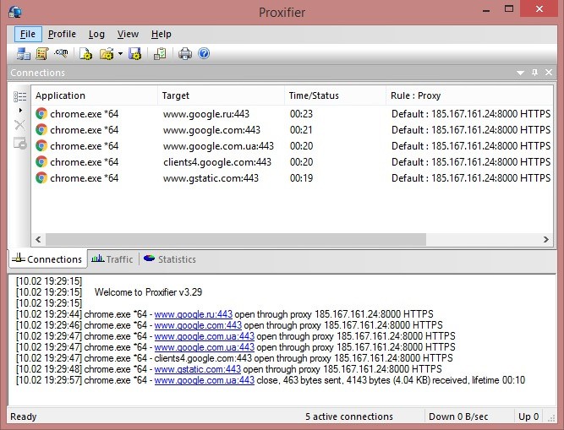Expand the small arrow below list view icon
Screen dimensions: 564x430
pyautogui.click(x=19, y=111)
